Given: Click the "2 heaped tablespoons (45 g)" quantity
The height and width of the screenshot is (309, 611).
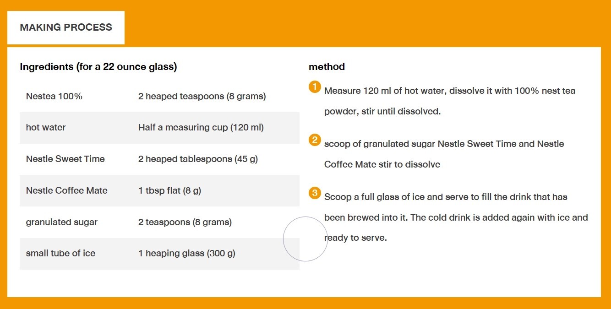Looking at the screenshot, I should click(x=198, y=159).
